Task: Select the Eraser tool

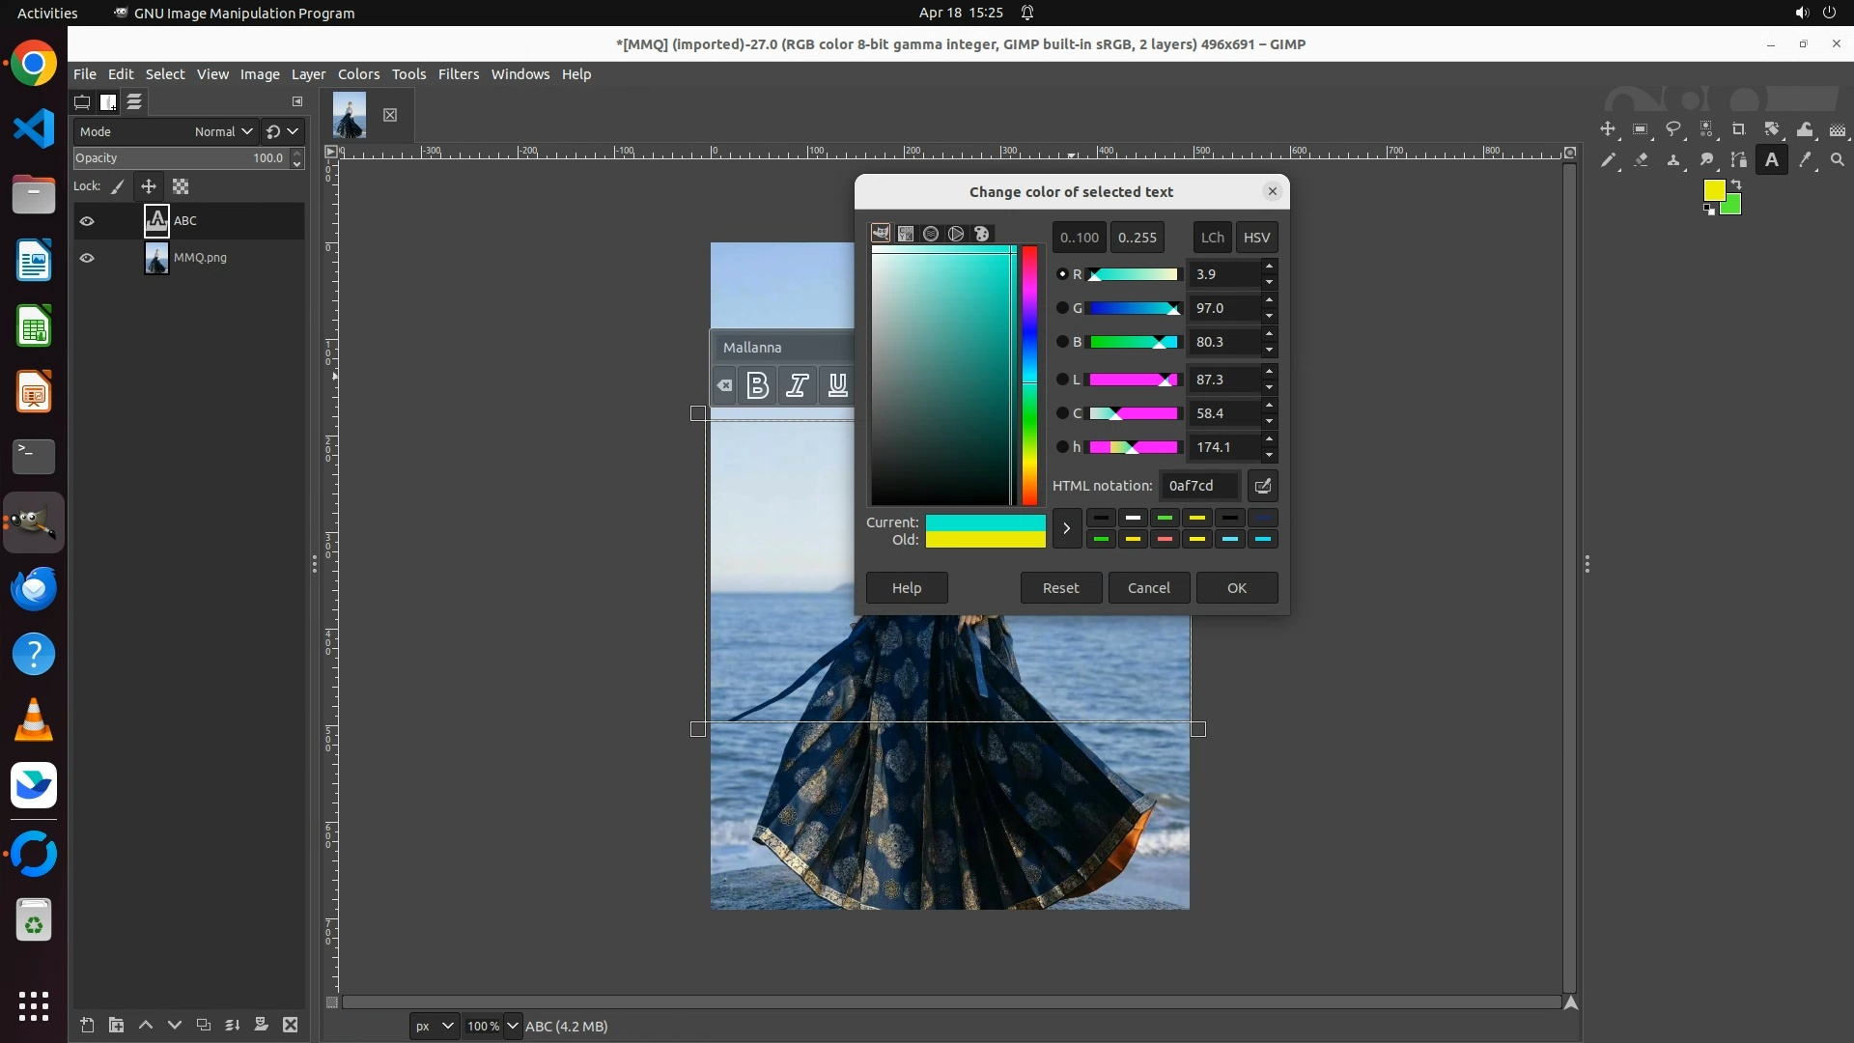Action: click(1641, 160)
